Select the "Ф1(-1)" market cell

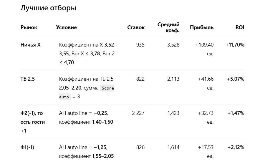(x=27, y=147)
